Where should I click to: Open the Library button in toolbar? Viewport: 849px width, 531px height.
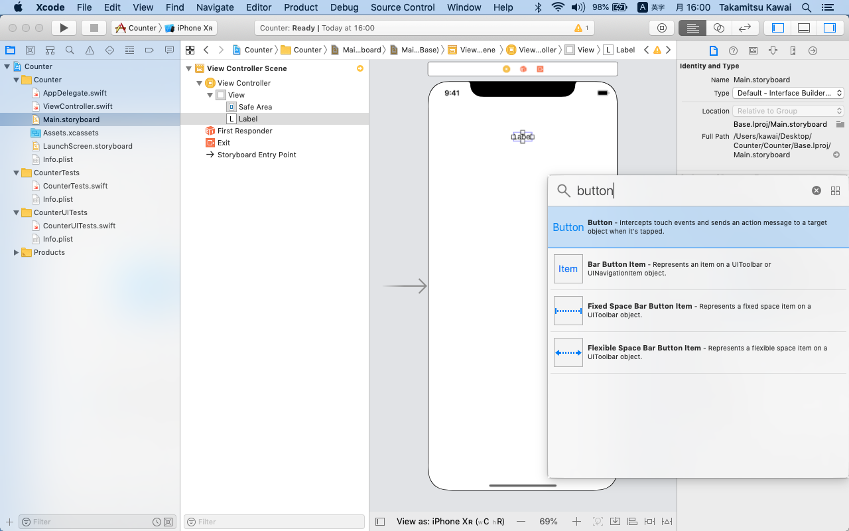point(661,28)
